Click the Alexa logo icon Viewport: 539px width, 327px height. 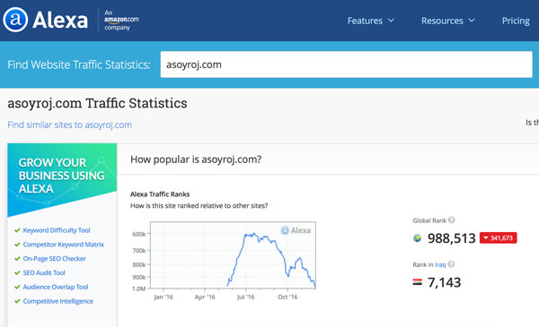click(x=15, y=20)
